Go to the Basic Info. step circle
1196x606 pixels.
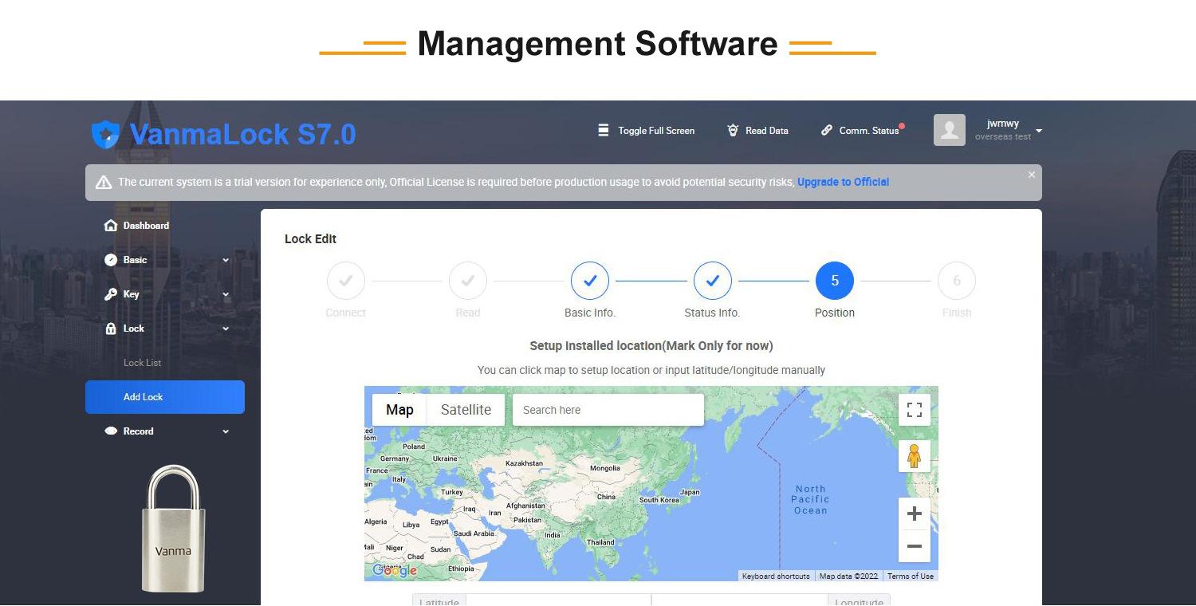[x=590, y=281]
